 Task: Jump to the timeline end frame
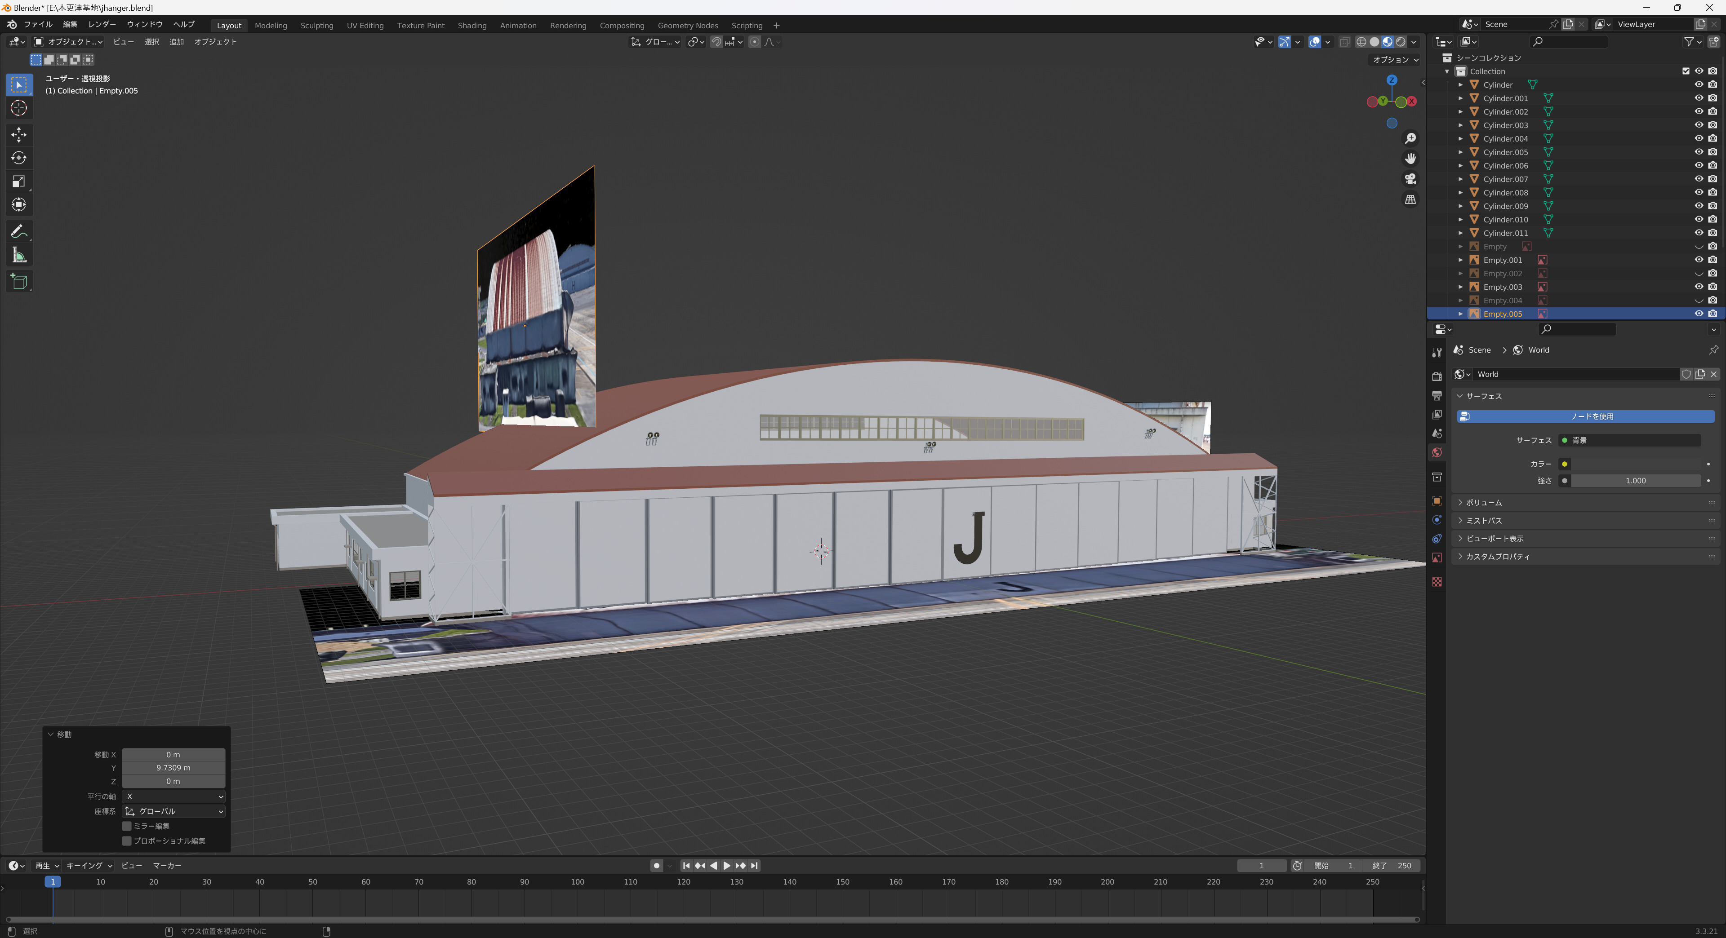(755, 866)
